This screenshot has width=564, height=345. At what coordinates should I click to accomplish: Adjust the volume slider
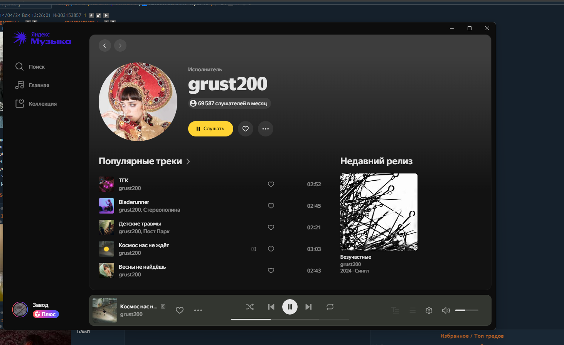pos(467,310)
